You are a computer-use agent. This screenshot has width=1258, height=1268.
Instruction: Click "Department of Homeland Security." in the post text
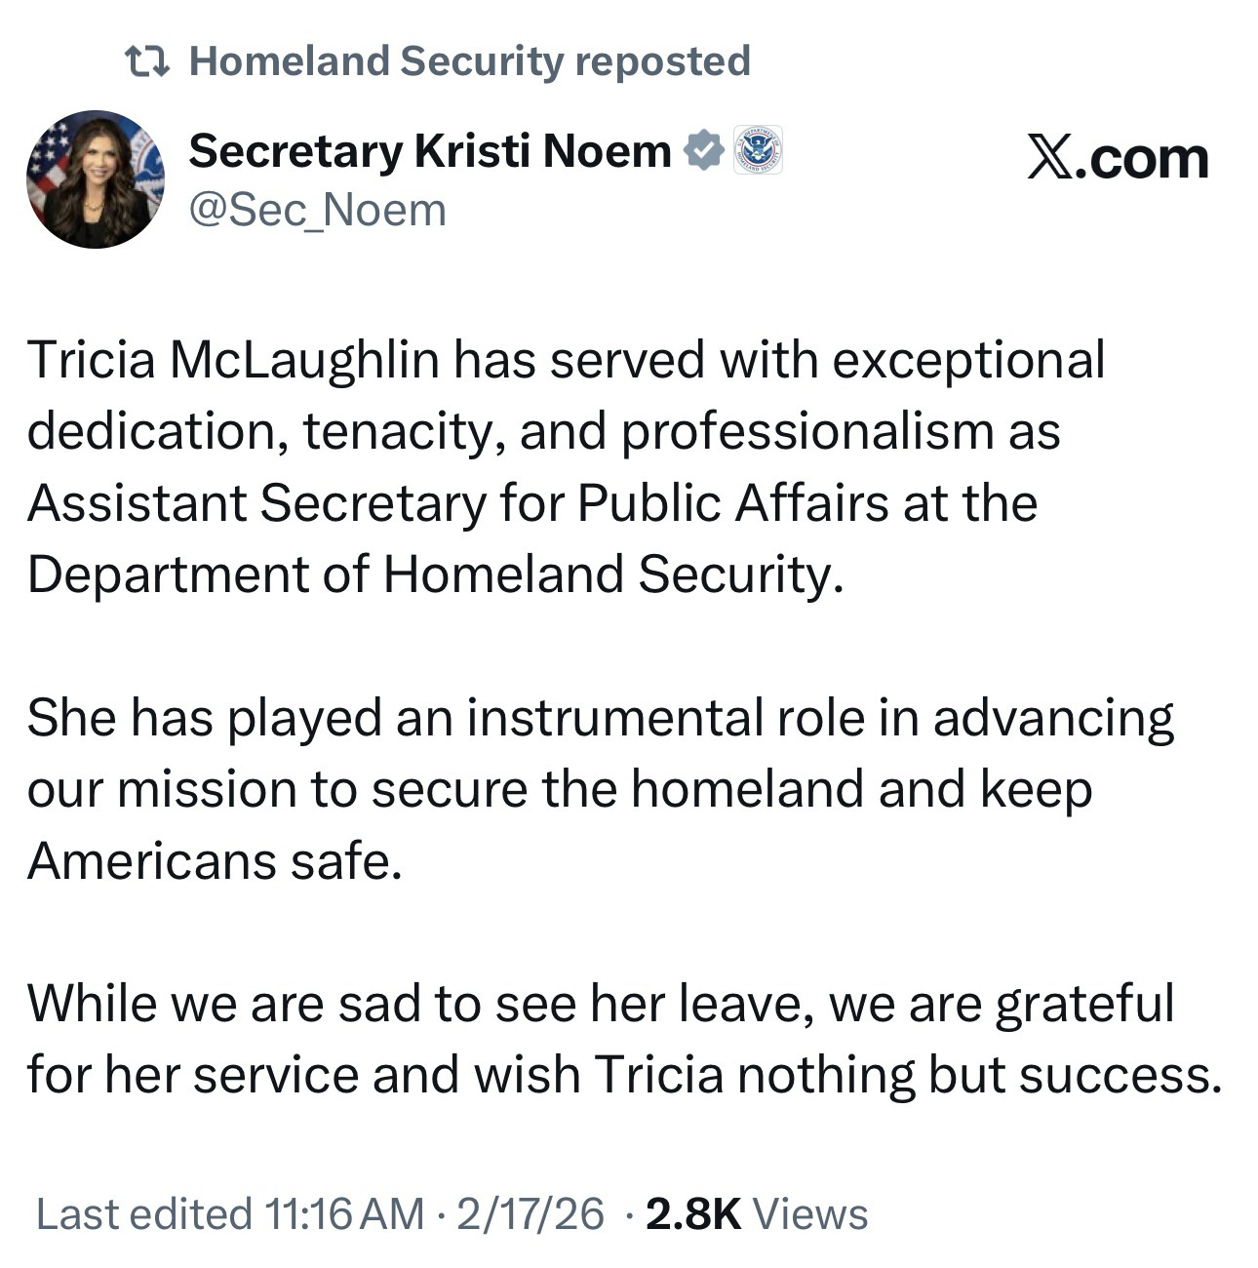click(434, 575)
